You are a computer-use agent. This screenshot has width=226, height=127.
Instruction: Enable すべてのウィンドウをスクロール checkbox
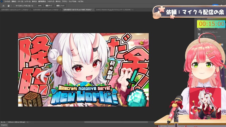pyautogui.click(x=14, y=6)
